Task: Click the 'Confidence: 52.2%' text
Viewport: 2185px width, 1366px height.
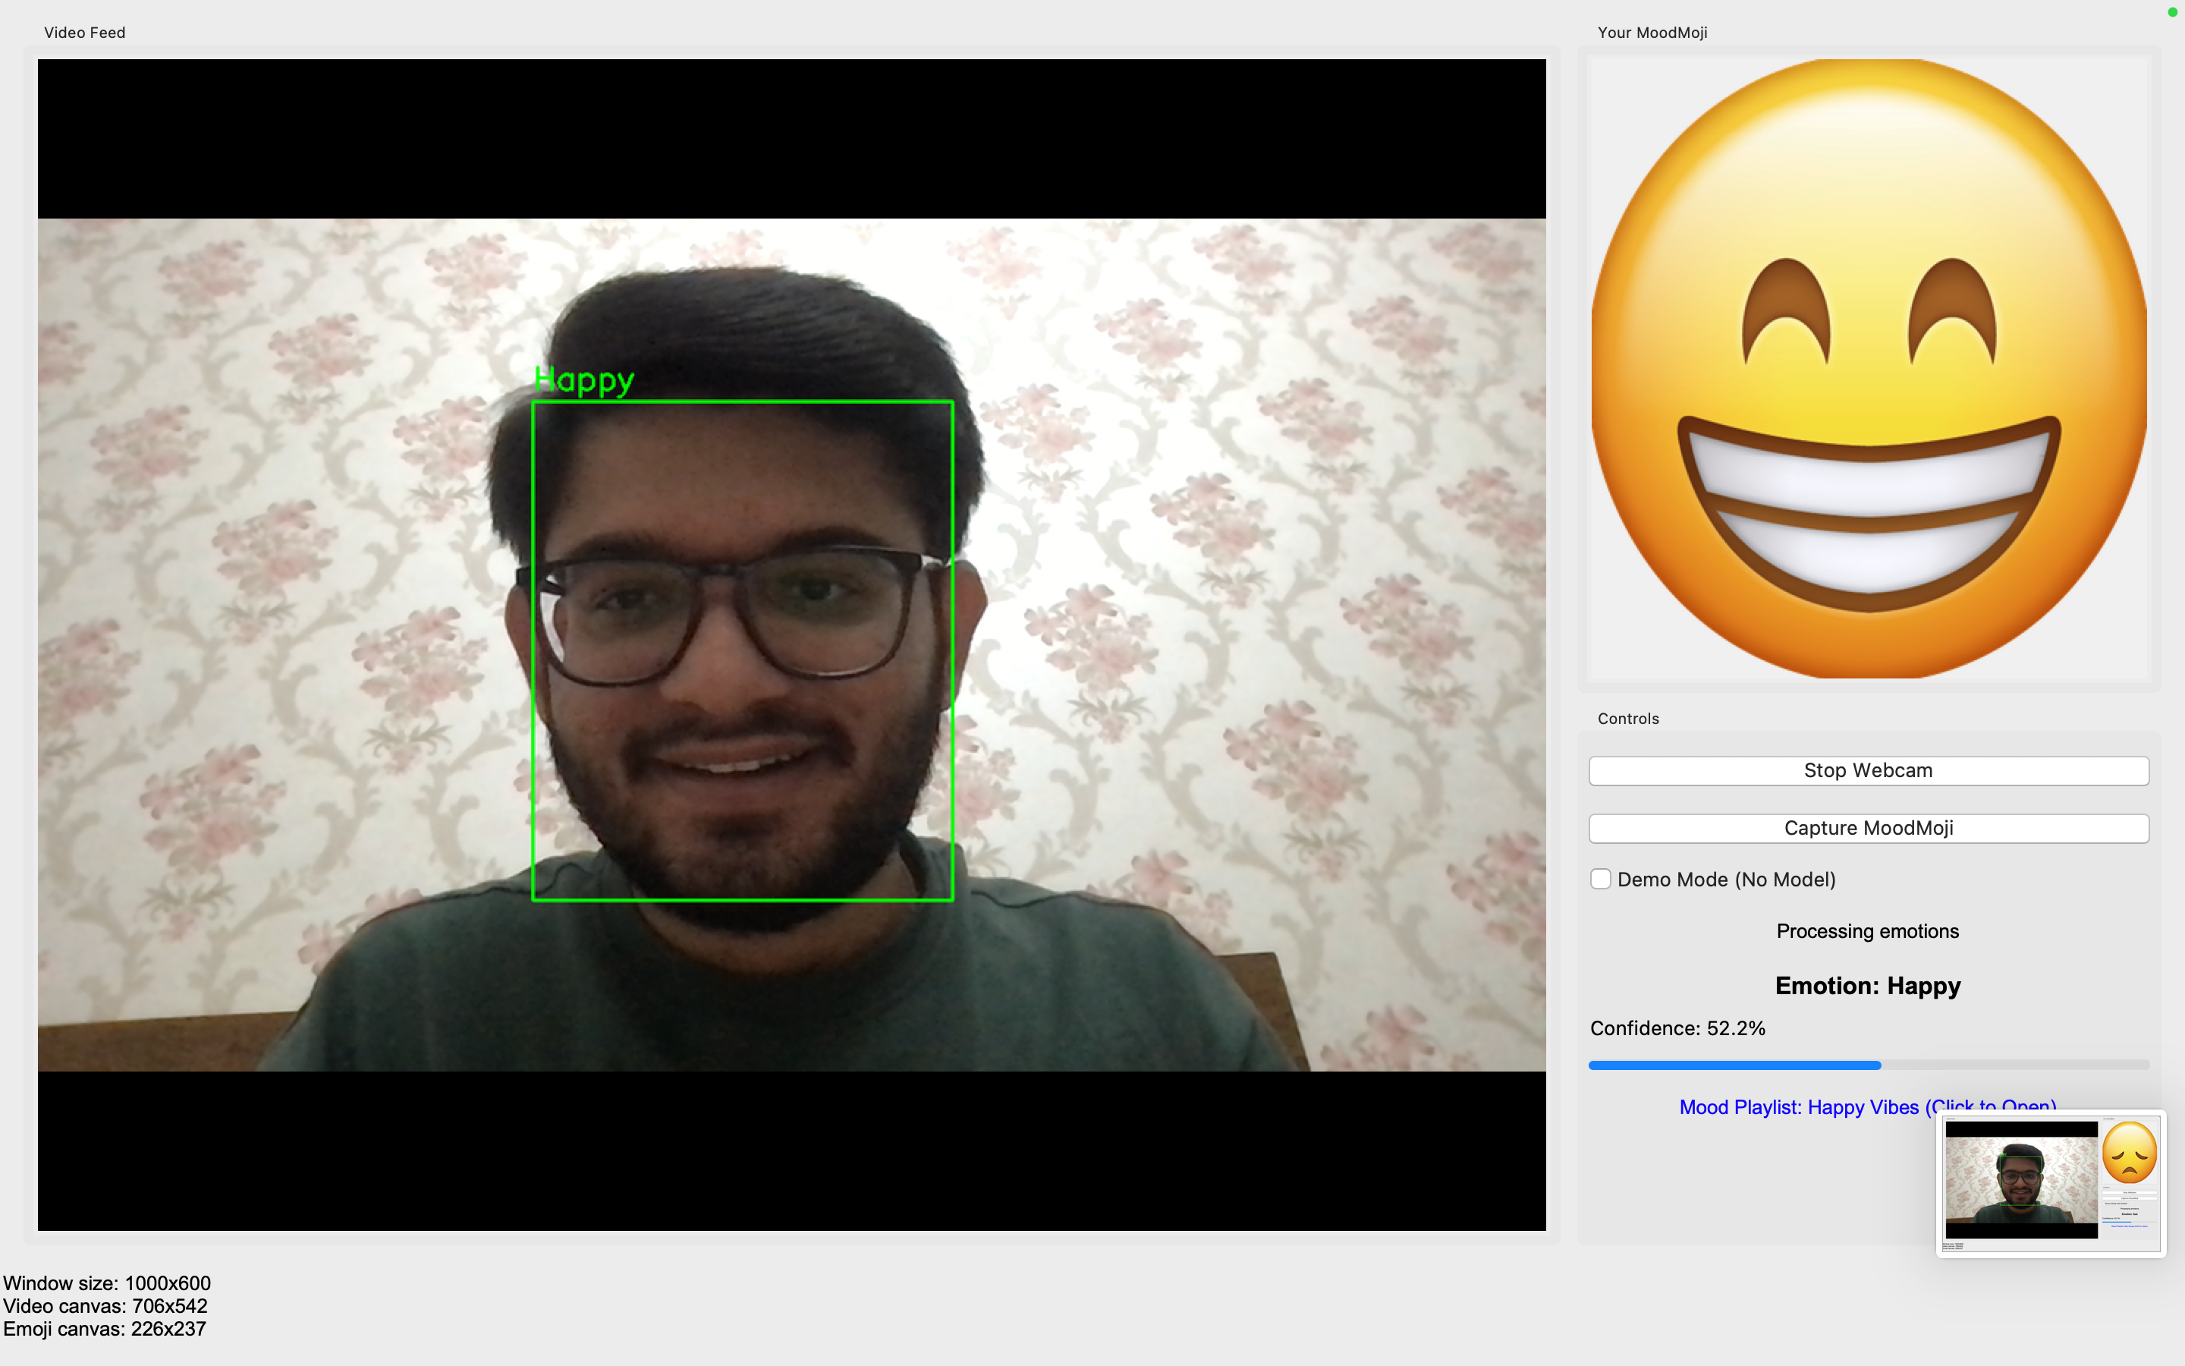Action: [x=1677, y=1028]
